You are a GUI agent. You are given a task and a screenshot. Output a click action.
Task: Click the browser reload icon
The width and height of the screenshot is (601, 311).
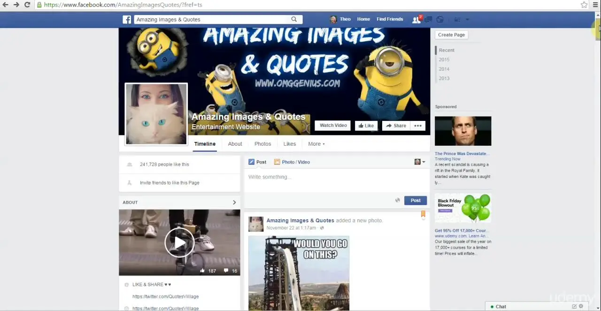click(x=27, y=5)
